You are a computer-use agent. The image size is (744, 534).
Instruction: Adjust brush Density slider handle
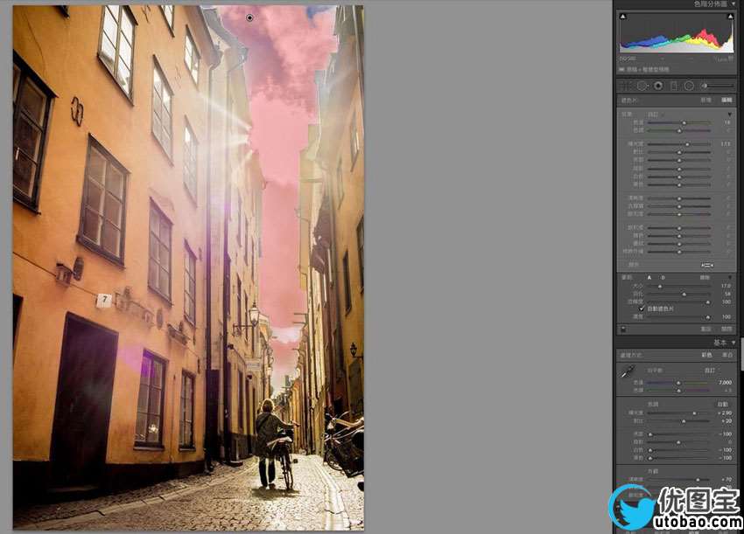708,317
